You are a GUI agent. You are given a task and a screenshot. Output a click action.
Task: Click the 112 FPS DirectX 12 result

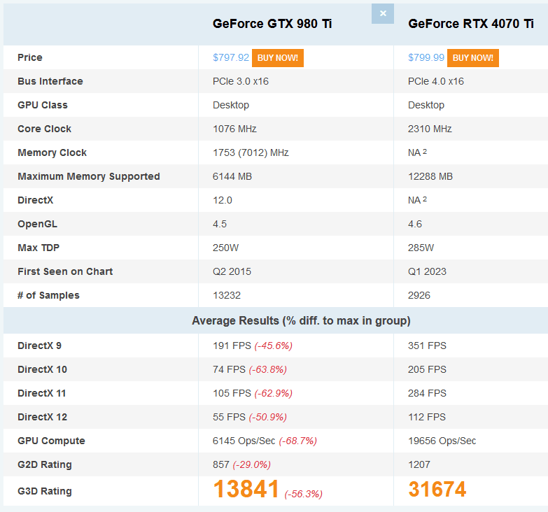point(427,417)
